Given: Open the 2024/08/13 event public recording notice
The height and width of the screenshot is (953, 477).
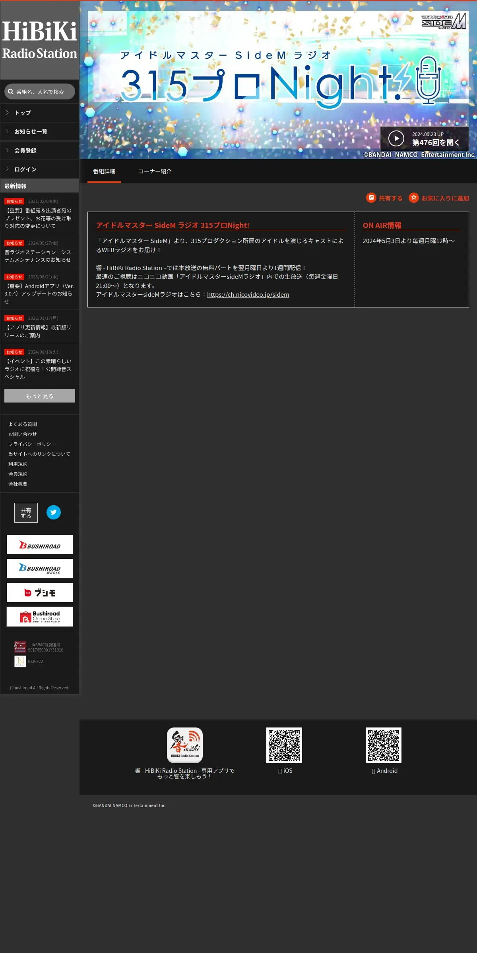Looking at the screenshot, I should click(x=40, y=365).
